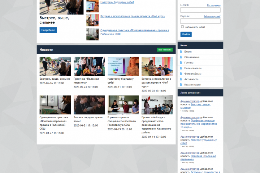Click the Лента активности panel heading
Image resolution: width=260 pixels, height=173 pixels.
(x=190, y=93)
